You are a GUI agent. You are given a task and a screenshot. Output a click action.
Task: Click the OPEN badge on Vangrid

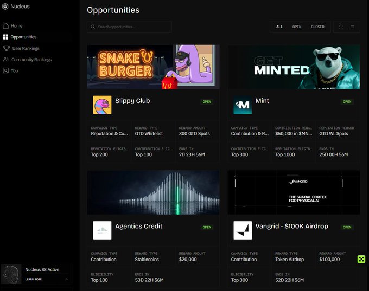[347, 227]
